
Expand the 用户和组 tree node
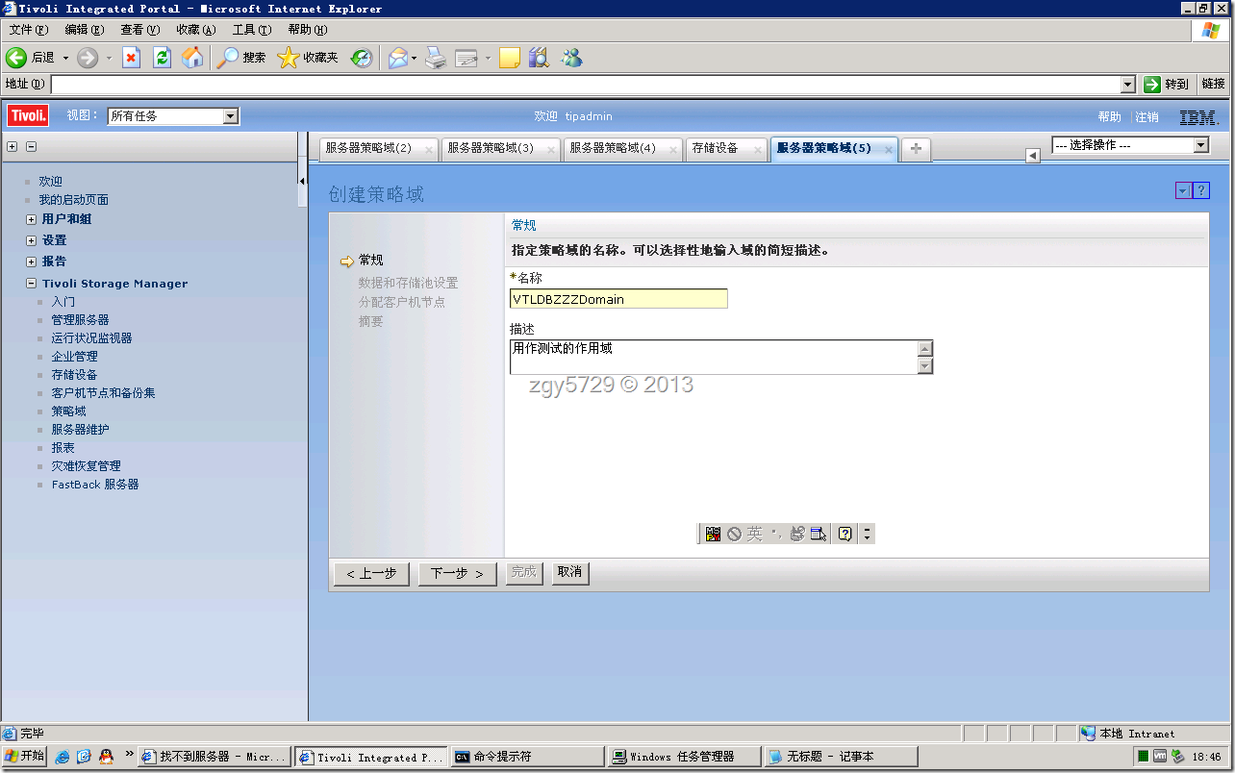click(32, 219)
